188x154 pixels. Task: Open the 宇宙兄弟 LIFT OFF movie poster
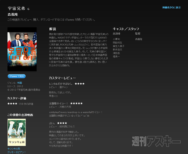[x=22, y=49]
